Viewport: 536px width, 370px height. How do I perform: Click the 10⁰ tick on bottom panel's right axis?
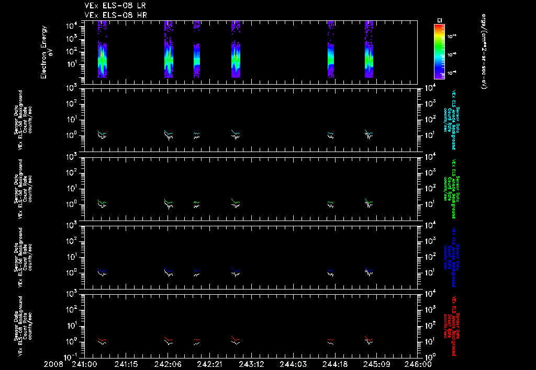(429, 357)
